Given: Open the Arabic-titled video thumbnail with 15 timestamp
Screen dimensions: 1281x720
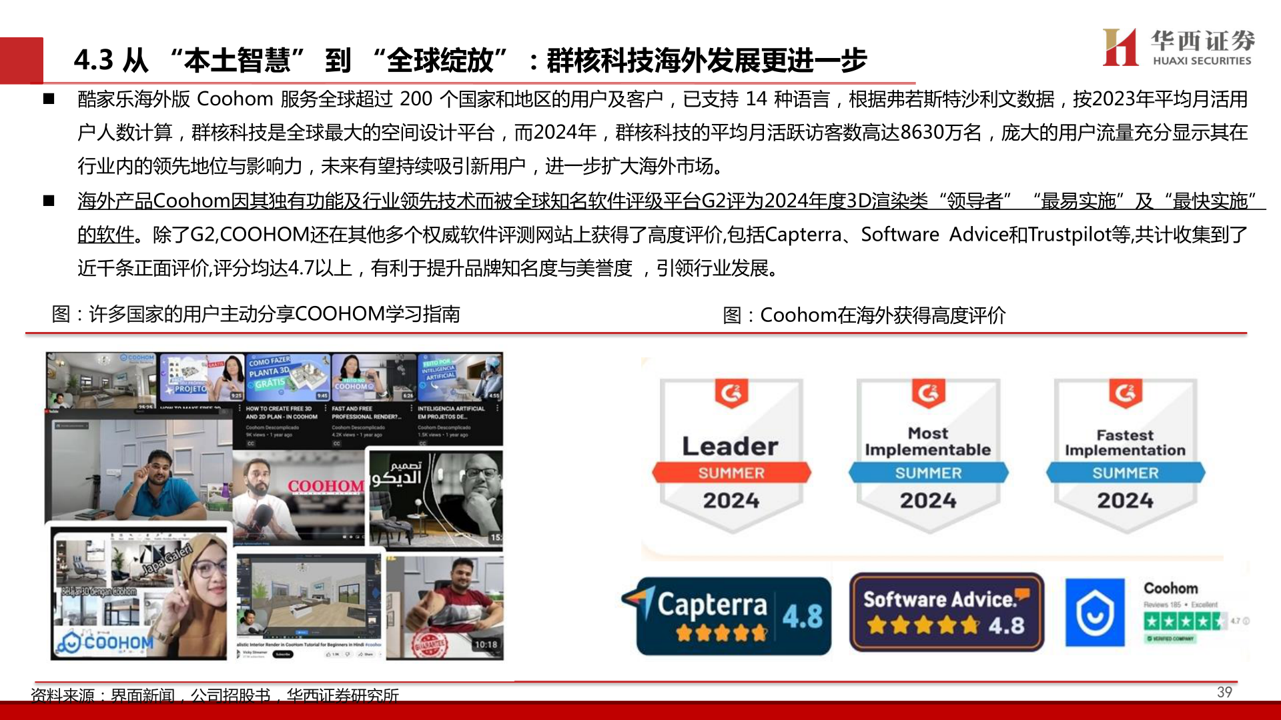Looking at the screenshot, I should [435, 498].
